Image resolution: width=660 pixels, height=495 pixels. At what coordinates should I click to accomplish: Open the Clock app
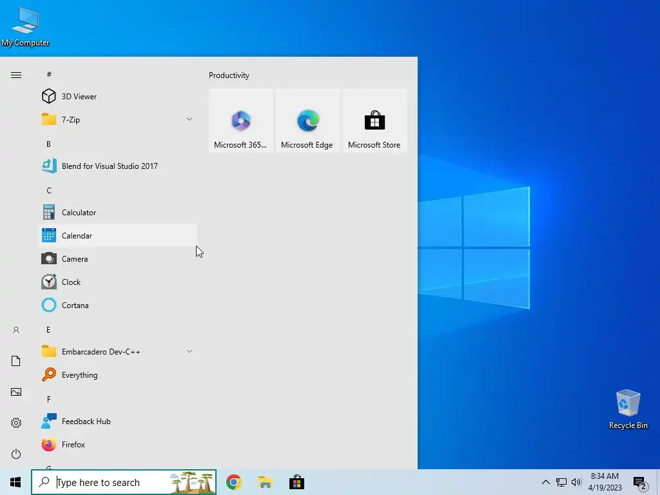coord(118,282)
